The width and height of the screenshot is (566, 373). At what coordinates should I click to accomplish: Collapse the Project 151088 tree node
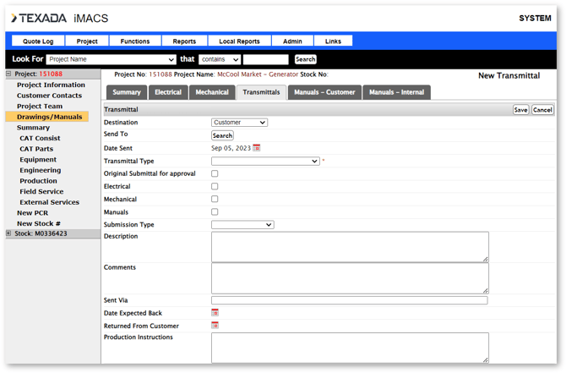[9, 74]
